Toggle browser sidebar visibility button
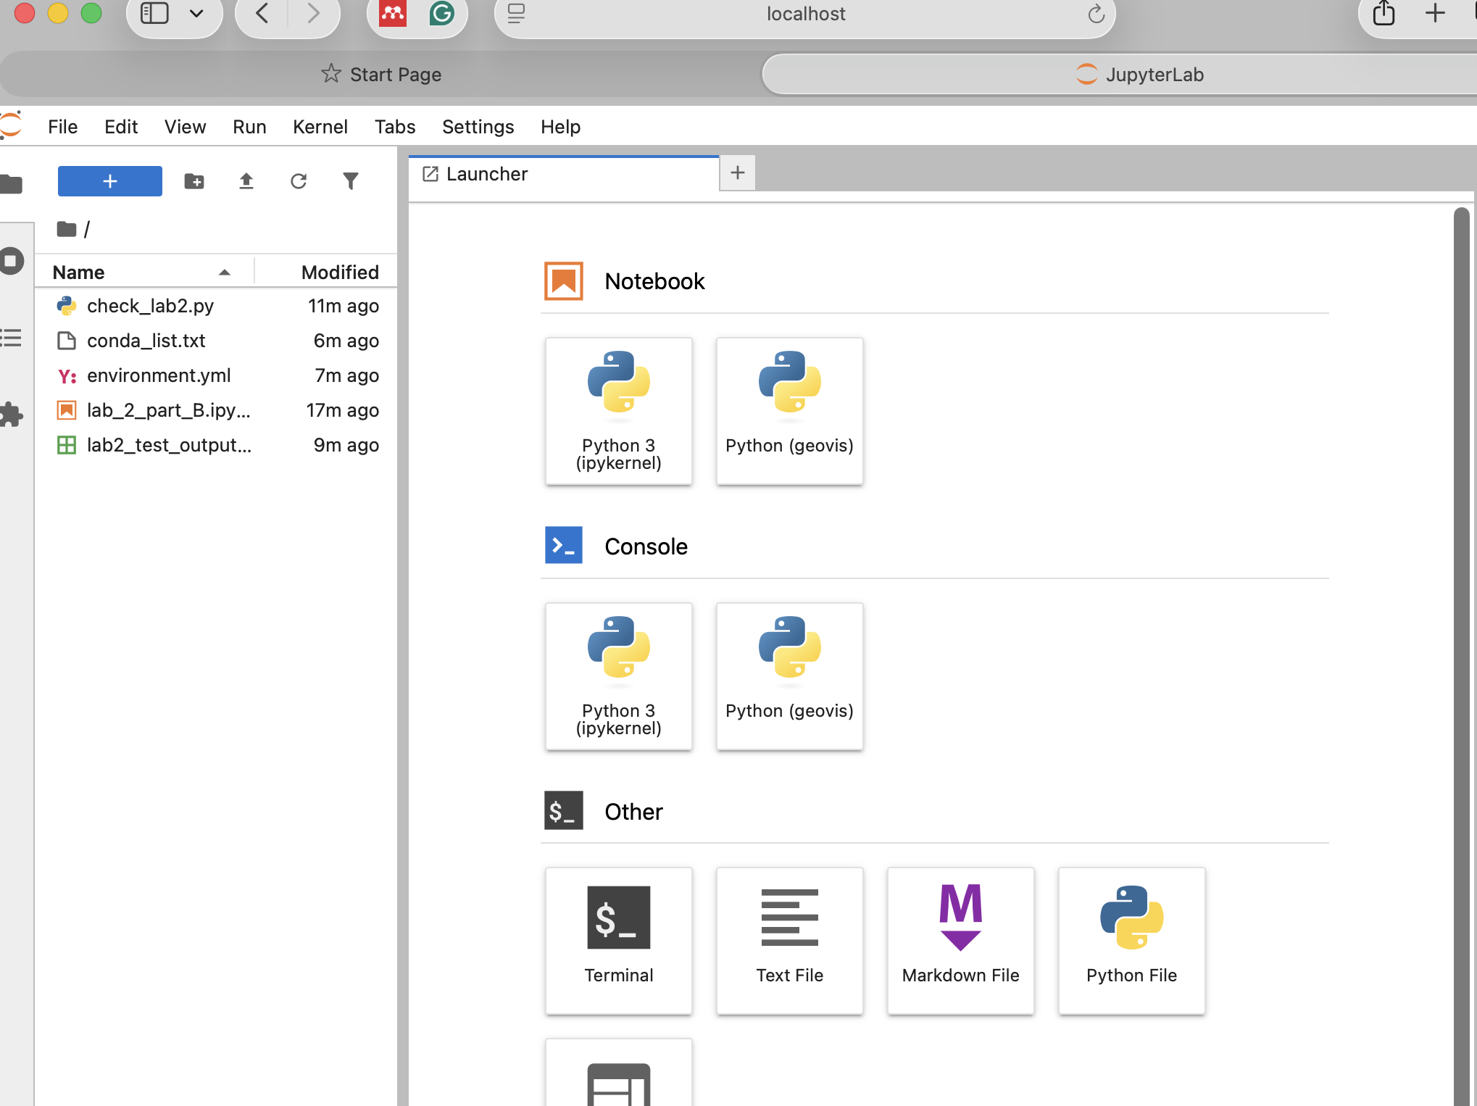The width and height of the screenshot is (1477, 1106). (x=154, y=13)
